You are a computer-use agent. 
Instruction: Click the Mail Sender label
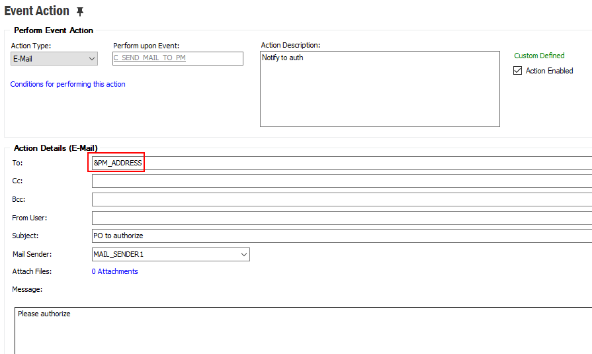pos(32,254)
